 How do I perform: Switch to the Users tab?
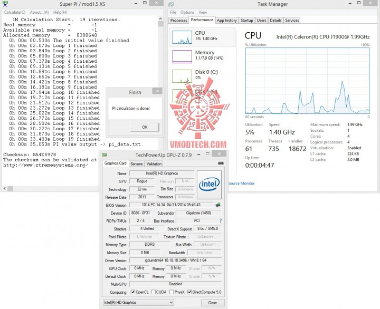[261, 21]
